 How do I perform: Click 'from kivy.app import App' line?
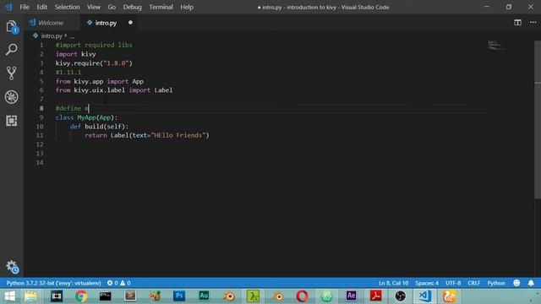[100, 81]
